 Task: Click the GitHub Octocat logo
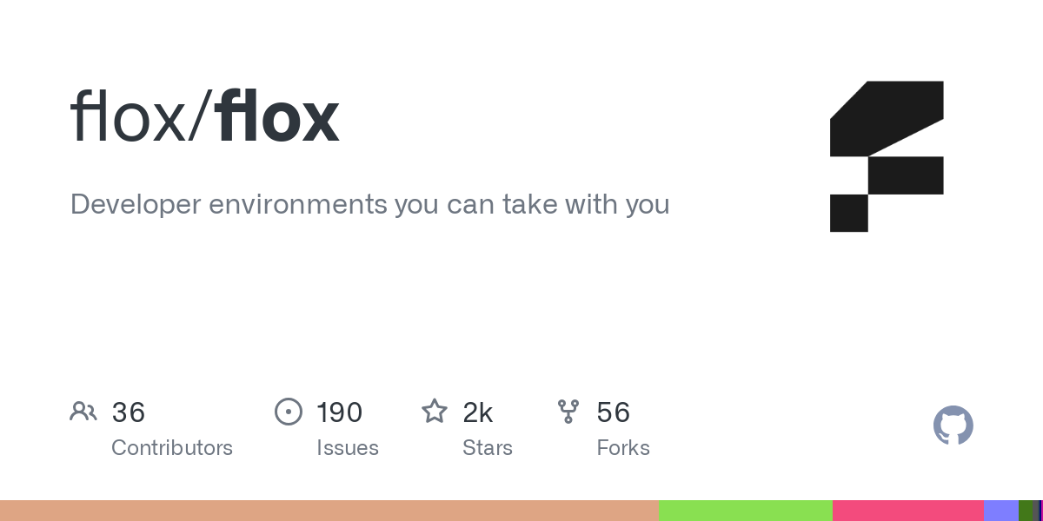point(953,425)
